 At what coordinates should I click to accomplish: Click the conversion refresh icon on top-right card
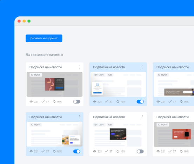click(x=181, y=101)
